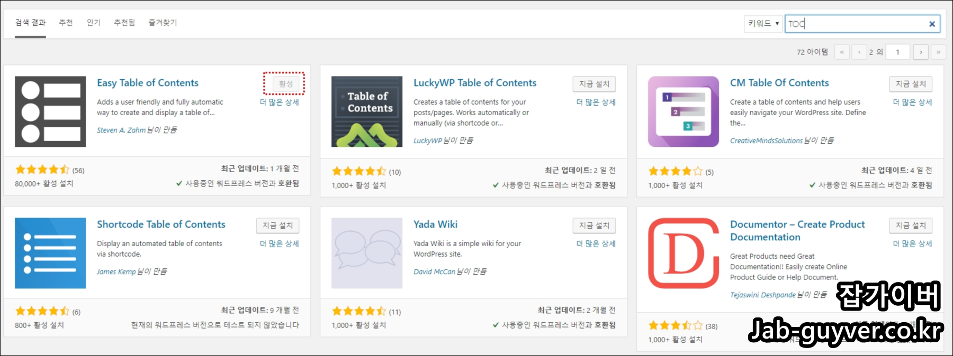View 더 많은 상세 for Shortcode Table of Contents
This screenshot has height=356, width=953.
point(280,243)
